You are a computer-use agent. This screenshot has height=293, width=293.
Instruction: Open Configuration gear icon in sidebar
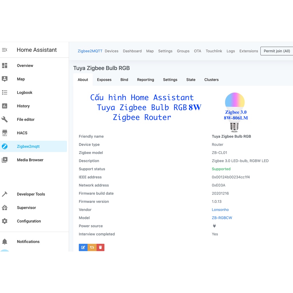pyautogui.click(x=5, y=221)
